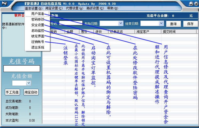The image size is (199, 128).
Task: Click the 手工充值 button
Action: [x=12, y=92]
